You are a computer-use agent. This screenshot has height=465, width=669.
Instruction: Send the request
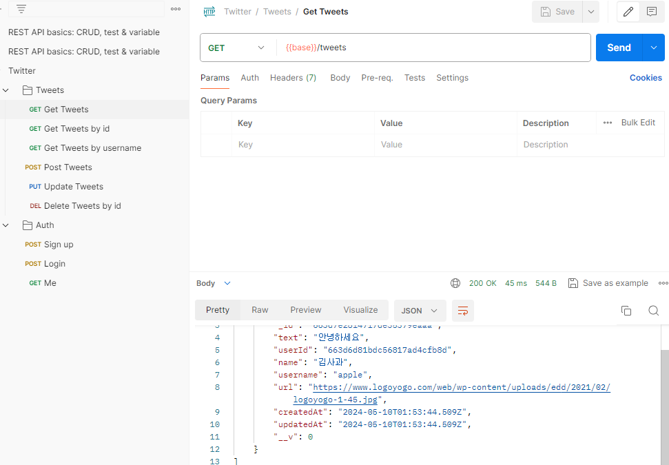619,48
